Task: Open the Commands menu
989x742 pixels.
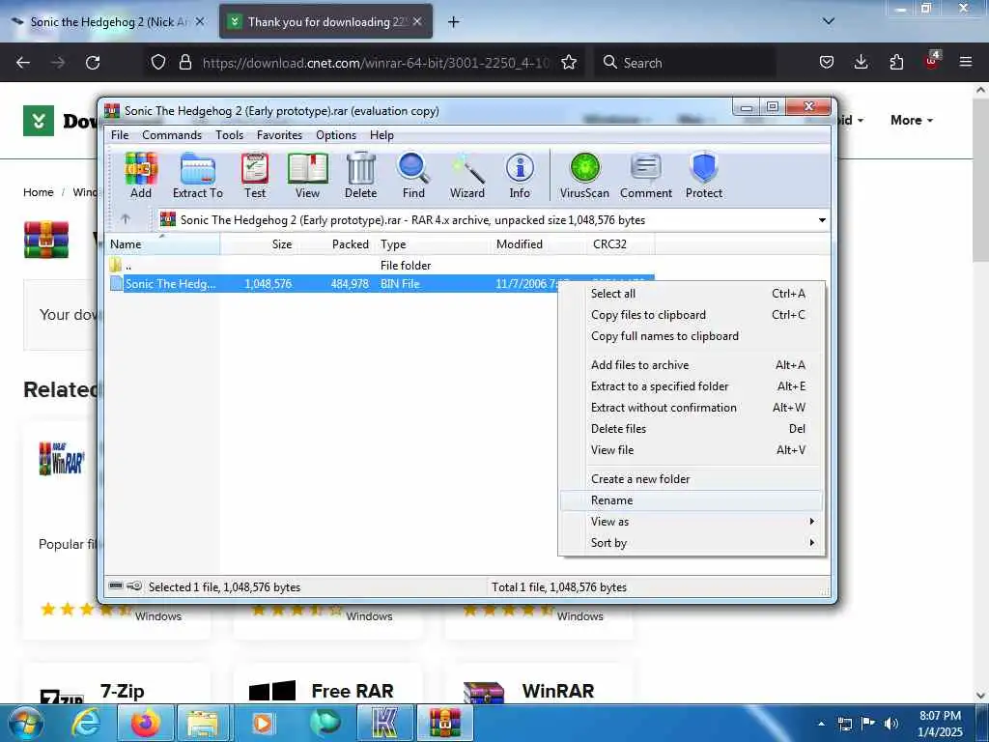Action: click(x=172, y=135)
